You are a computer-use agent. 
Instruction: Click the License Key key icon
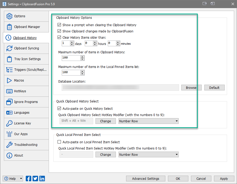(x=9, y=123)
